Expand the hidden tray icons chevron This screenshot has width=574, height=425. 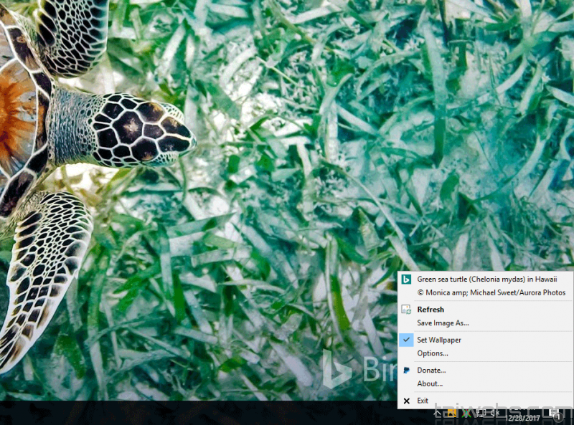(437, 413)
